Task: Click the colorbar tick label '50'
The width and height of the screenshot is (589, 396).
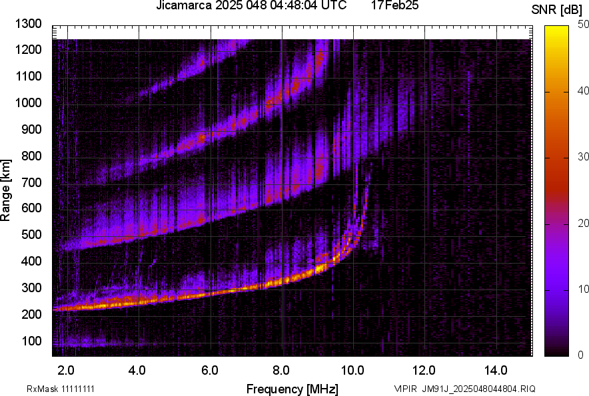Action: click(x=583, y=25)
